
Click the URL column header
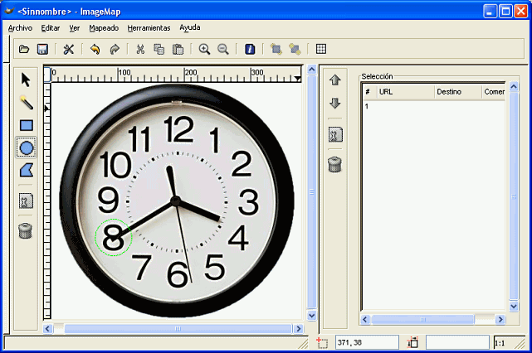403,92
